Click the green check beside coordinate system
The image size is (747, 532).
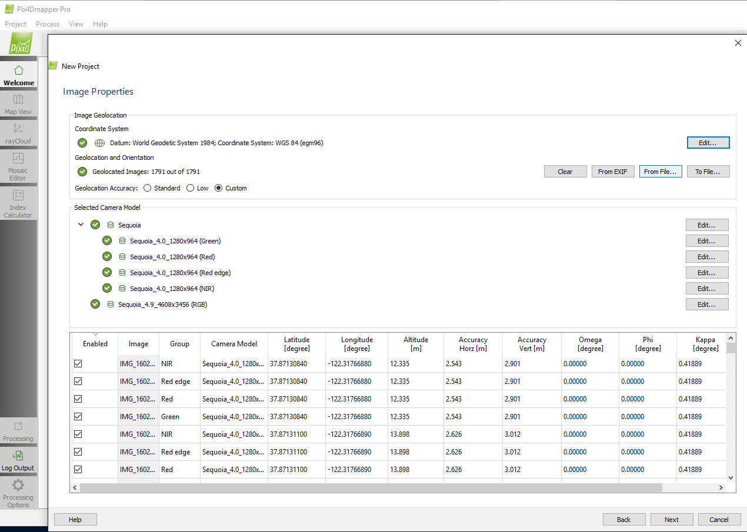[x=82, y=143]
